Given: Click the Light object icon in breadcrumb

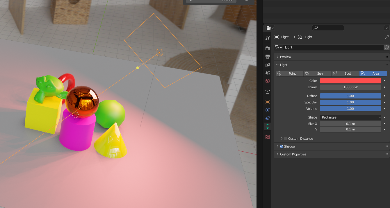Looking at the screenshot, I should 277,37.
